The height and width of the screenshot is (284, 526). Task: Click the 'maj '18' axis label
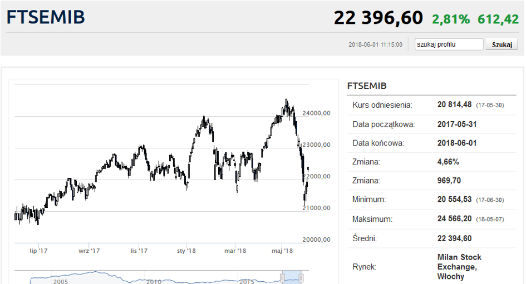point(282,251)
